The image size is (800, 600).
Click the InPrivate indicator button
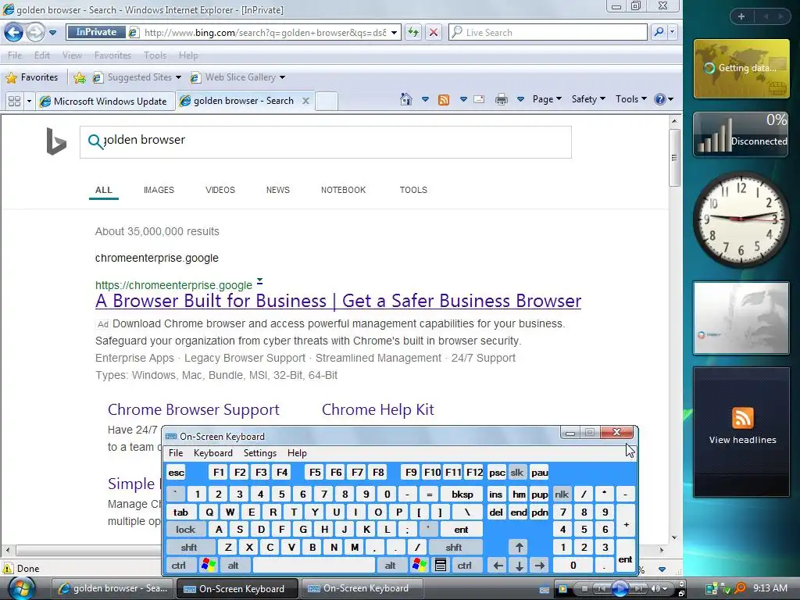point(96,32)
